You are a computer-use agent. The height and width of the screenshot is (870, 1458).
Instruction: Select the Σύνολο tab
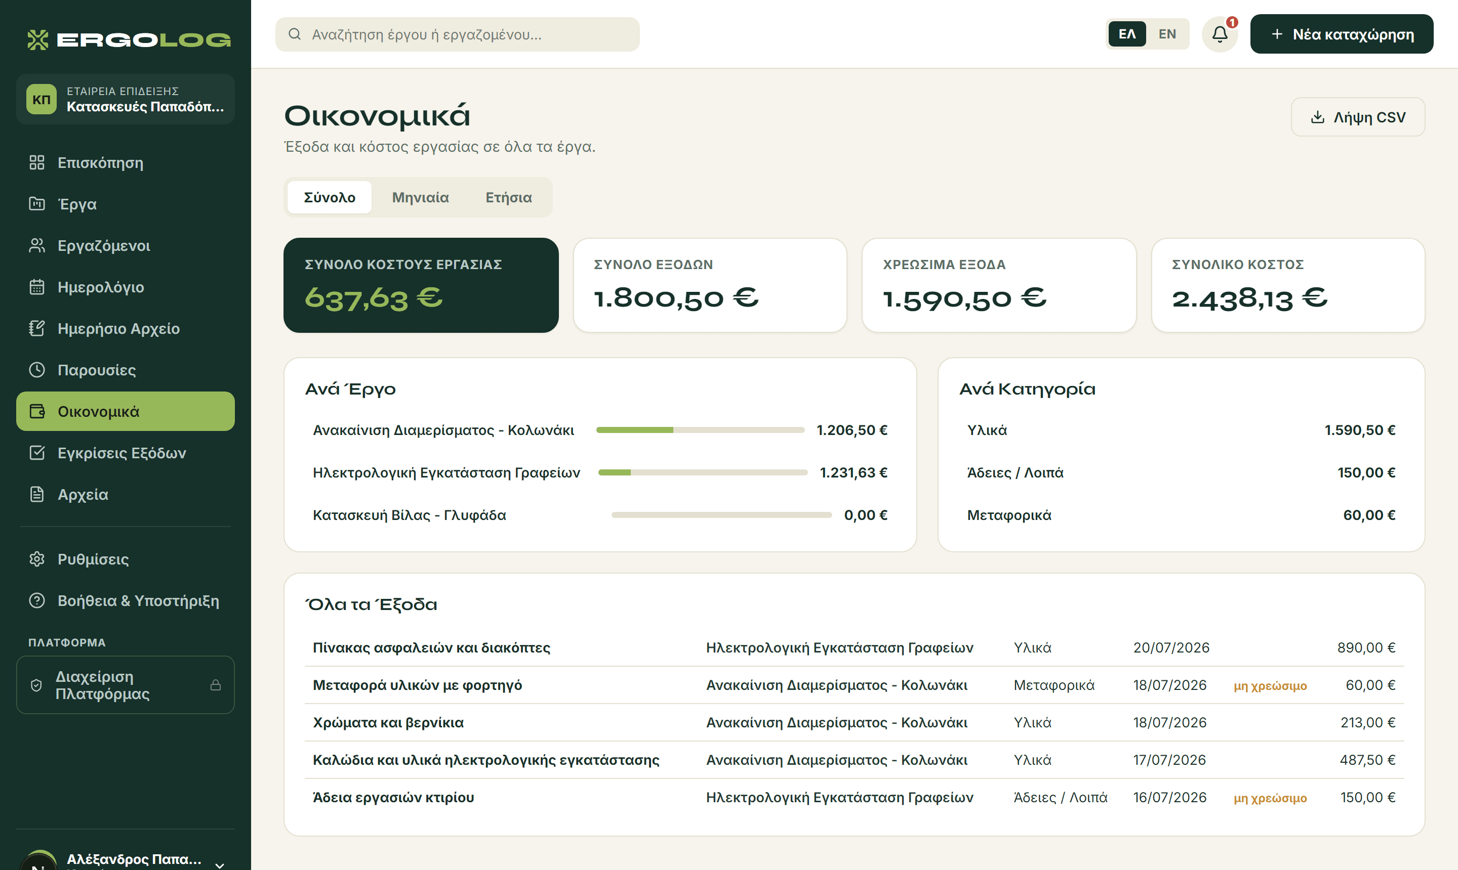pyautogui.click(x=329, y=198)
